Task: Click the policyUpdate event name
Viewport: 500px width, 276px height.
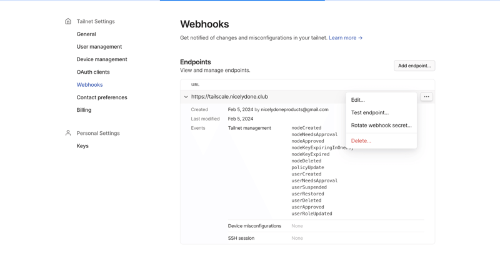Action: pos(307,167)
